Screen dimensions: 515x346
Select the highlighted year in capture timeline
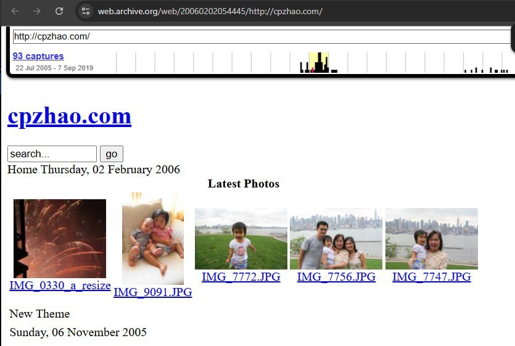click(319, 62)
